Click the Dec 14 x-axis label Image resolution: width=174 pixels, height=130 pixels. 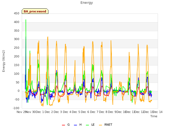[158, 112]
